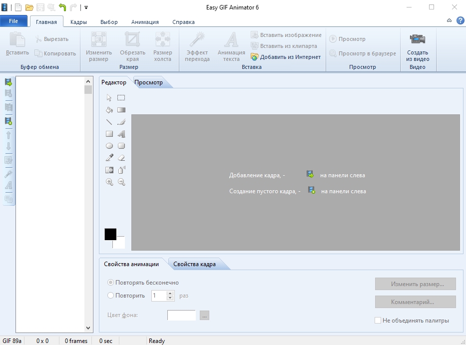Select the paint bucket fill tool

[x=109, y=110]
